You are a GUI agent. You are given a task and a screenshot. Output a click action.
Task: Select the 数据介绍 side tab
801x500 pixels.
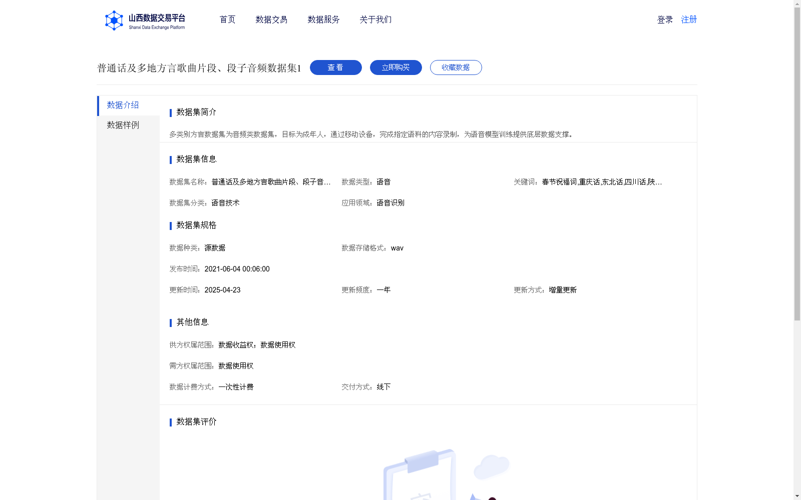point(129,105)
